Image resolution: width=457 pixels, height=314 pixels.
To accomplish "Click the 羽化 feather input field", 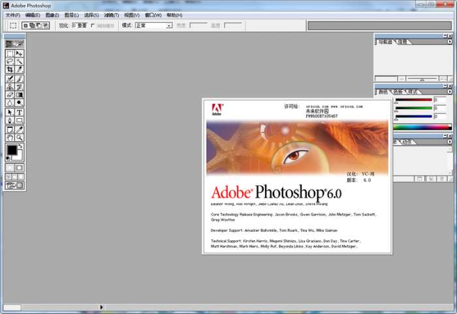I will [79, 25].
